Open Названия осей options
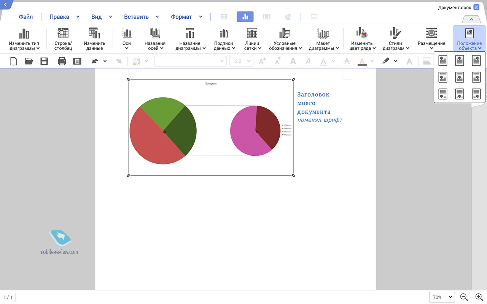This screenshot has height=304, width=487. click(x=155, y=39)
